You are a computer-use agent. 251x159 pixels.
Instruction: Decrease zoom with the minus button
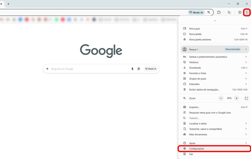(221, 98)
